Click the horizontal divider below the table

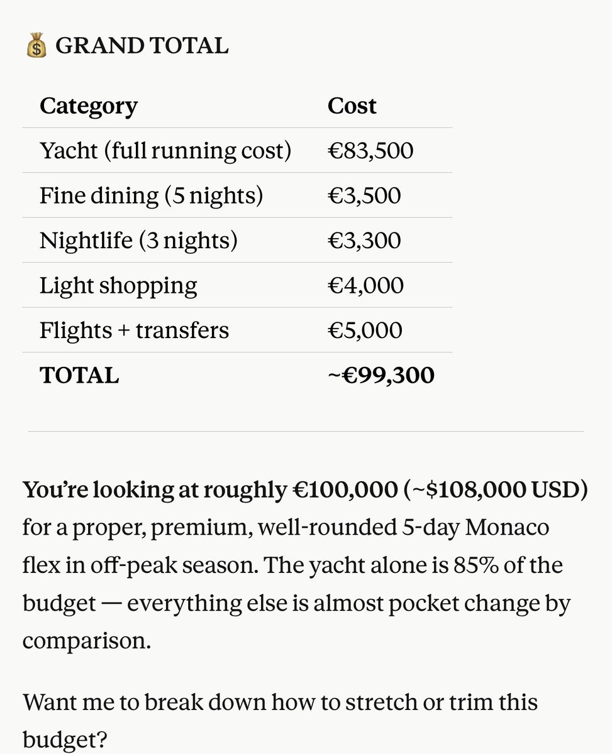tap(306, 432)
